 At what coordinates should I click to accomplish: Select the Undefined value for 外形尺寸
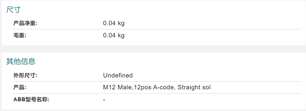pyautogui.click(x=118, y=75)
